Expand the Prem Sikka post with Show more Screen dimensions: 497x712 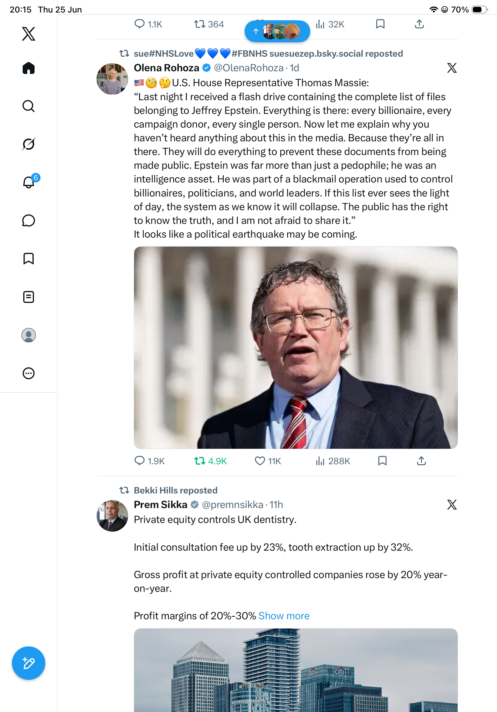(284, 616)
